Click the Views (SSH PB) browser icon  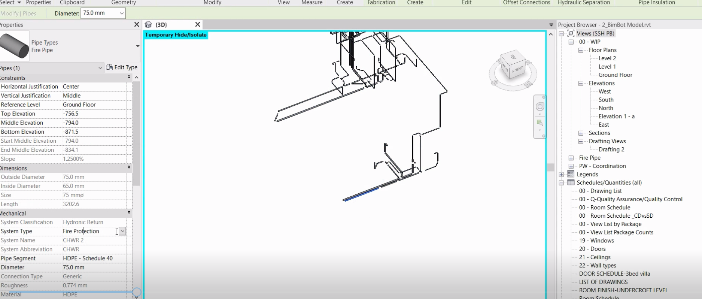[x=571, y=33]
